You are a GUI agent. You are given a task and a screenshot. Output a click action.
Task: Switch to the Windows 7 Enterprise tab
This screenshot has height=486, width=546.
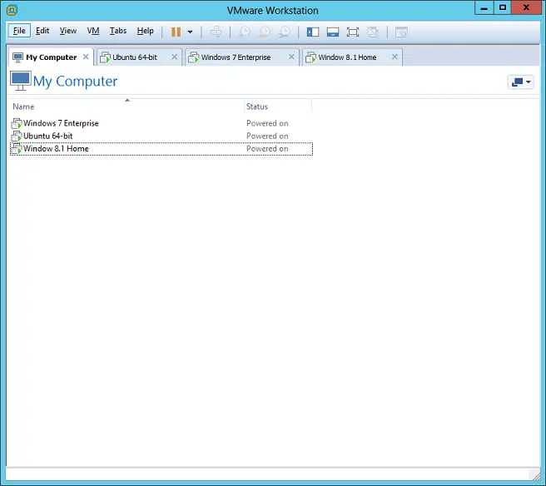[241, 57]
